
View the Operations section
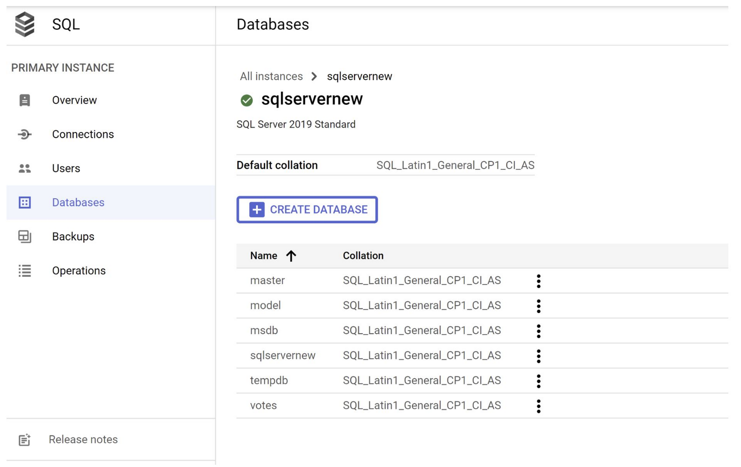tap(111, 271)
